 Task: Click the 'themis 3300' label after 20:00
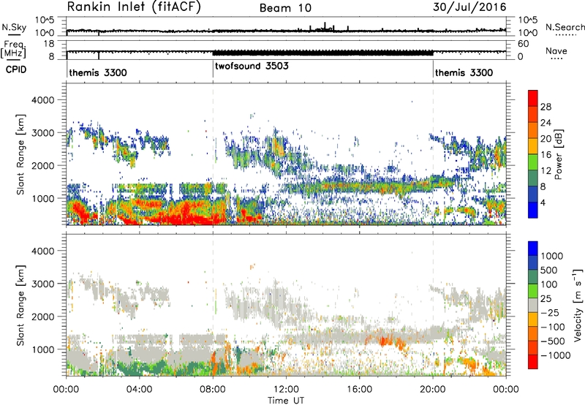(464, 72)
